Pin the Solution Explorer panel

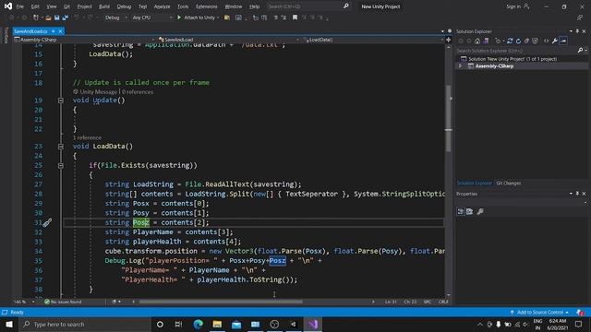577,31
